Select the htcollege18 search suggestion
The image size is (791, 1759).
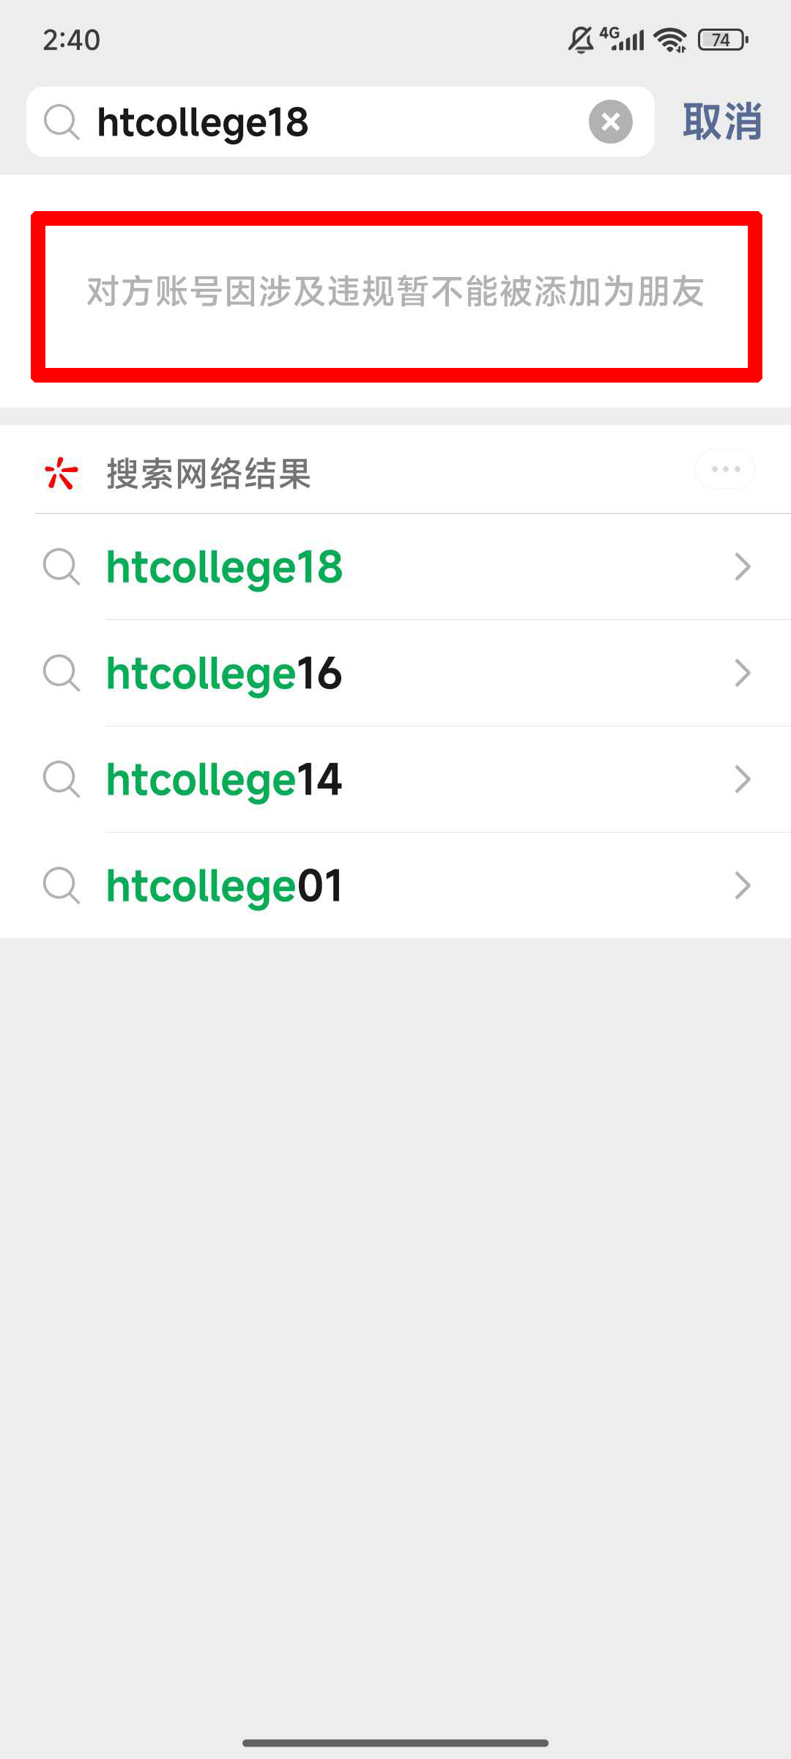point(224,567)
